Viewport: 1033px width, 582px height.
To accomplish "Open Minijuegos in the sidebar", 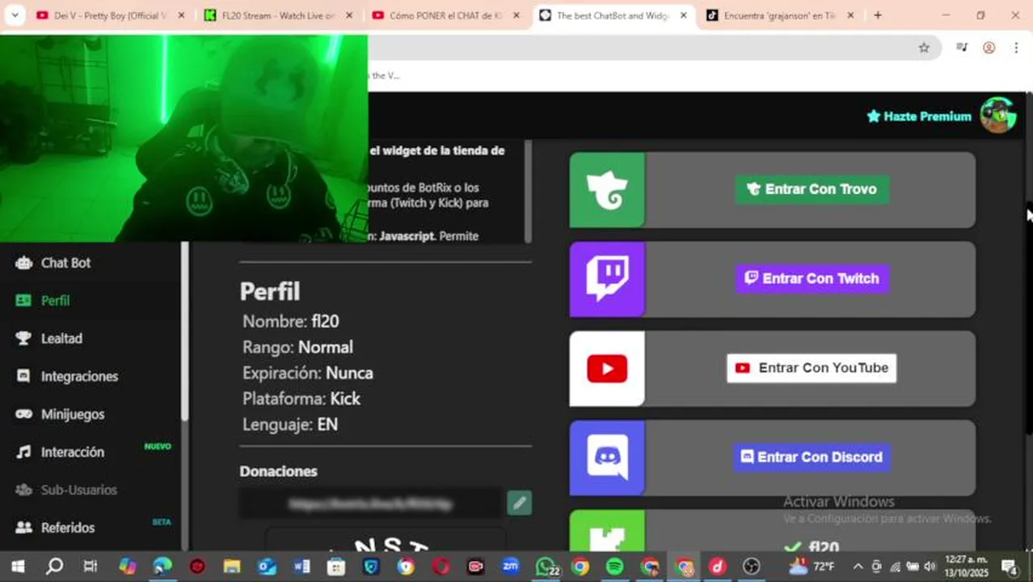I will pos(73,414).
